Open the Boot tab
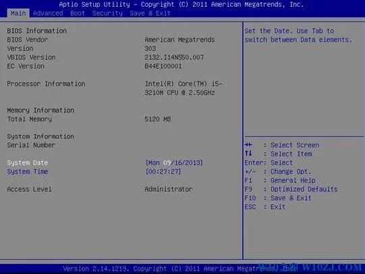 click(x=78, y=13)
